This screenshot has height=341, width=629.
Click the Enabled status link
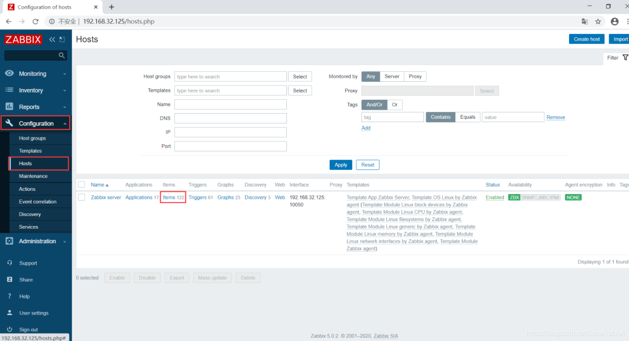tap(495, 198)
